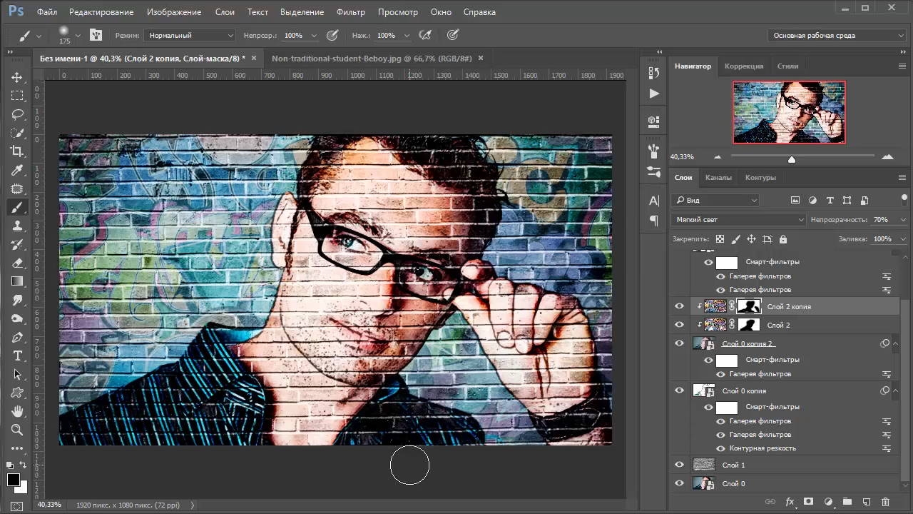Hide the layer Слой 0
Screen dimensions: 913x514
click(x=679, y=483)
